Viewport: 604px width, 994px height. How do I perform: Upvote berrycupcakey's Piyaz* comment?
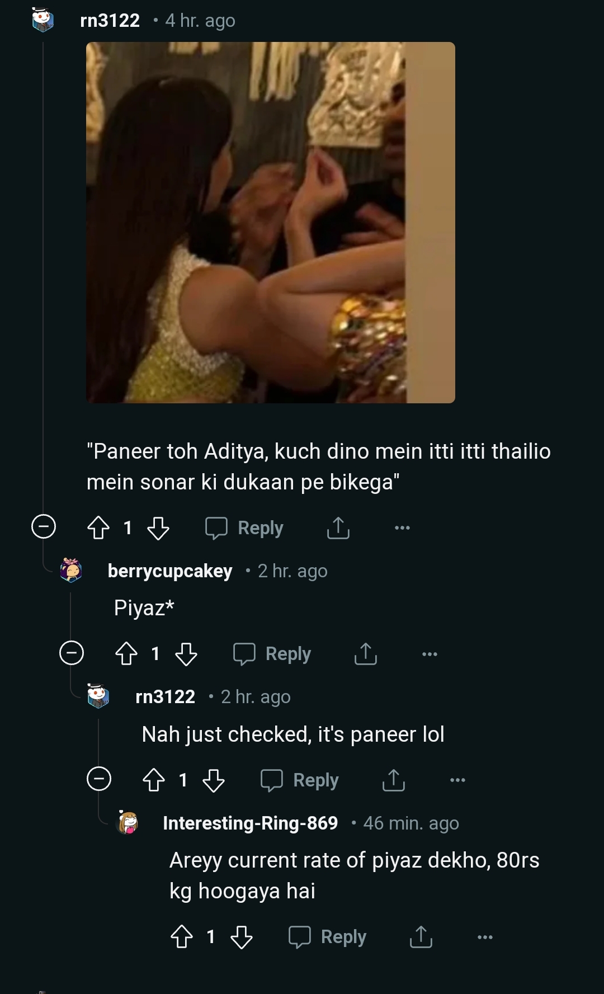point(126,653)
